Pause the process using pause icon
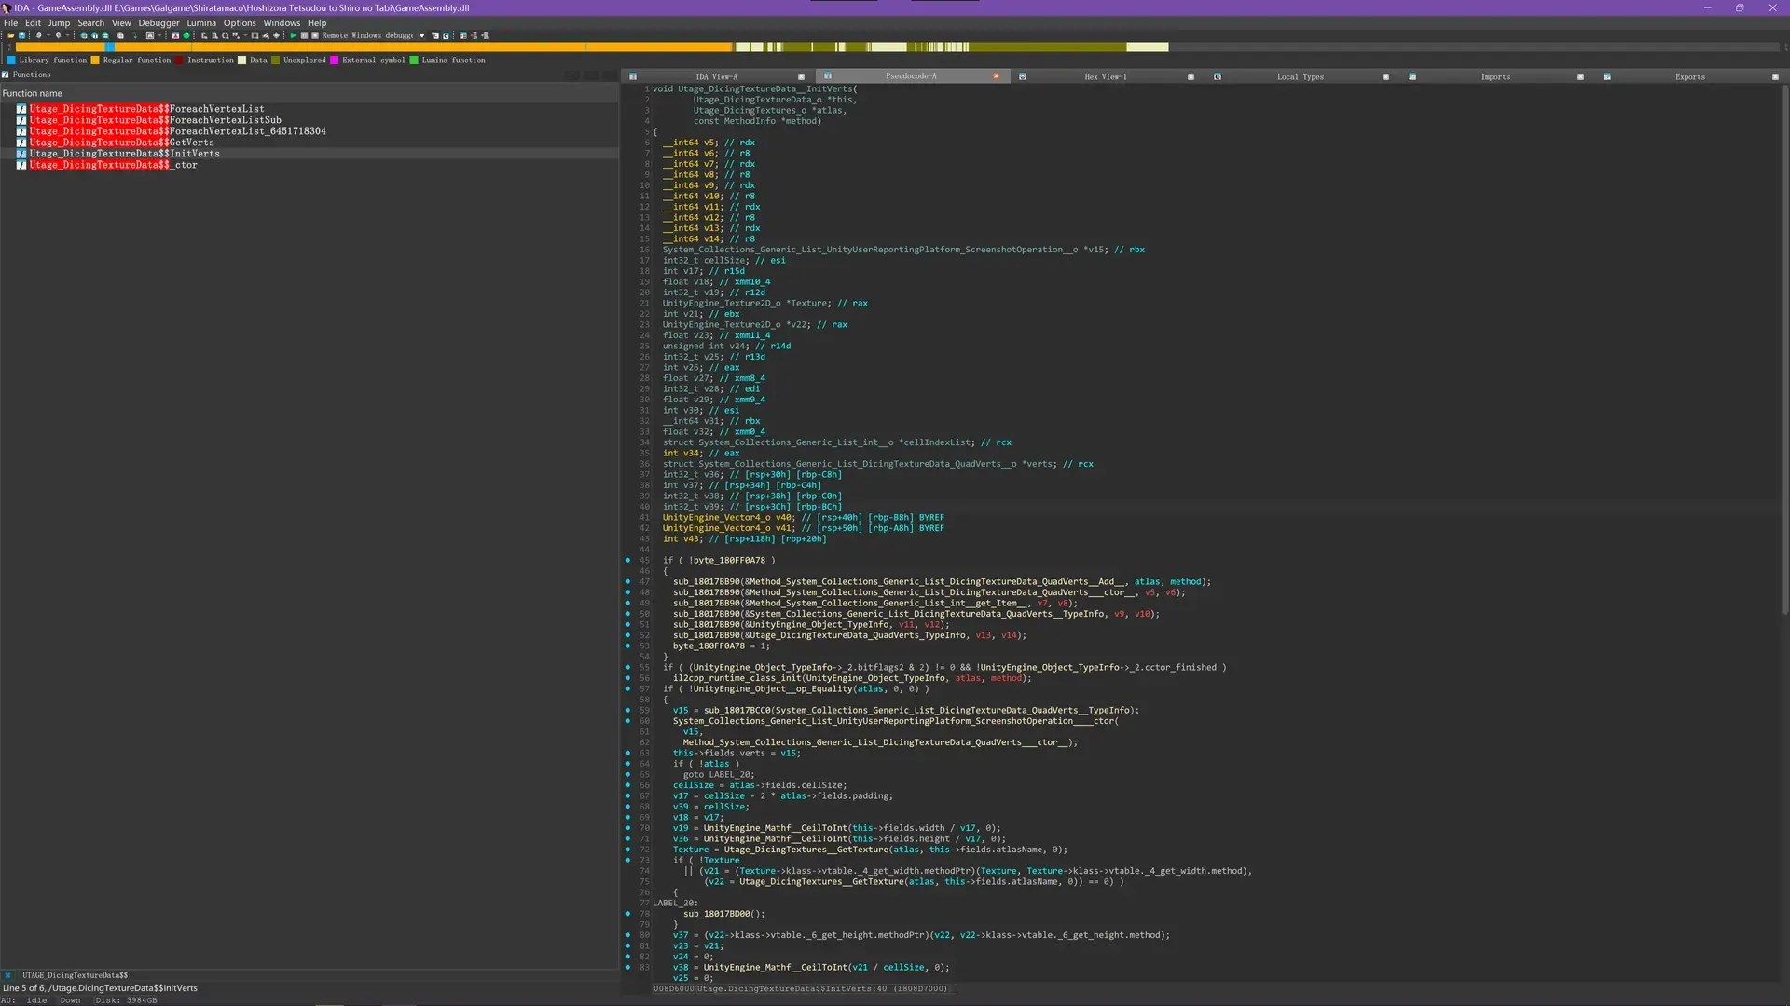This screenshot has height=1006, width=1790. point(304,35)
